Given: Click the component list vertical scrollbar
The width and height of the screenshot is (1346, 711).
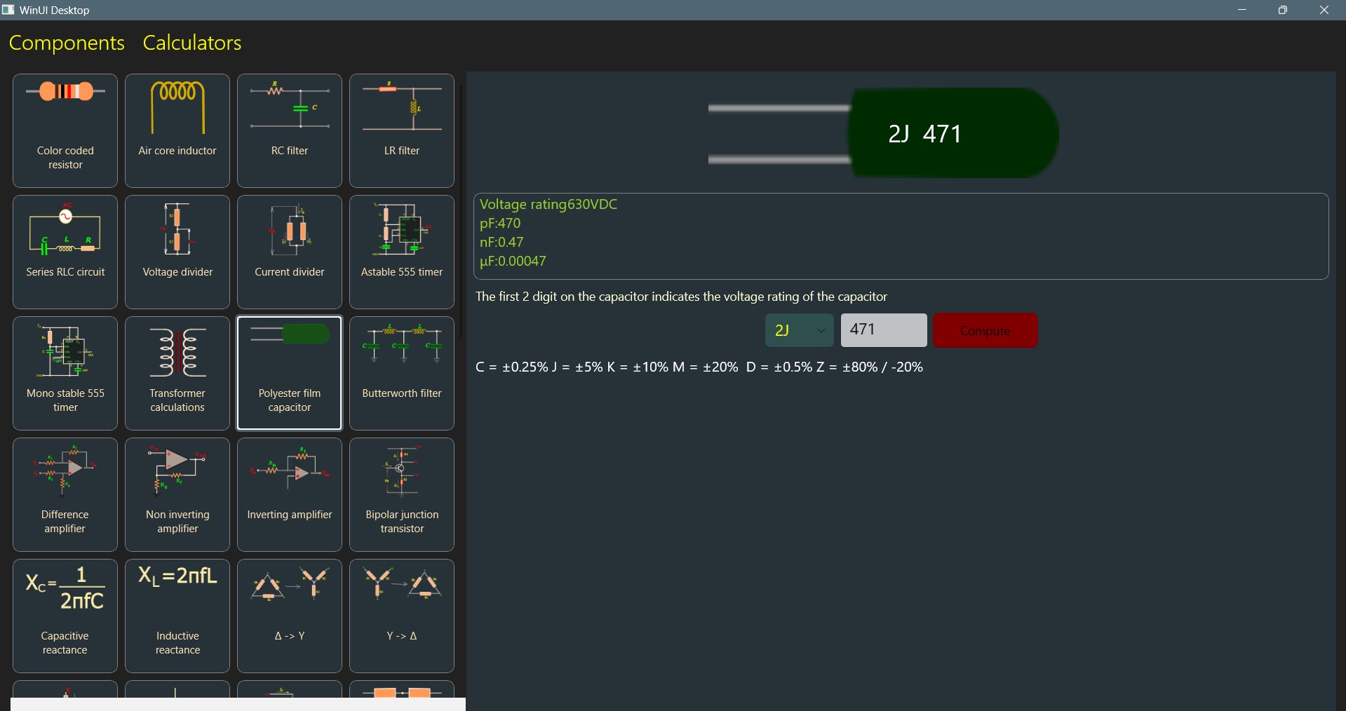Looking at the screenshot, I should pyautogui.click(x=461, y=210).
